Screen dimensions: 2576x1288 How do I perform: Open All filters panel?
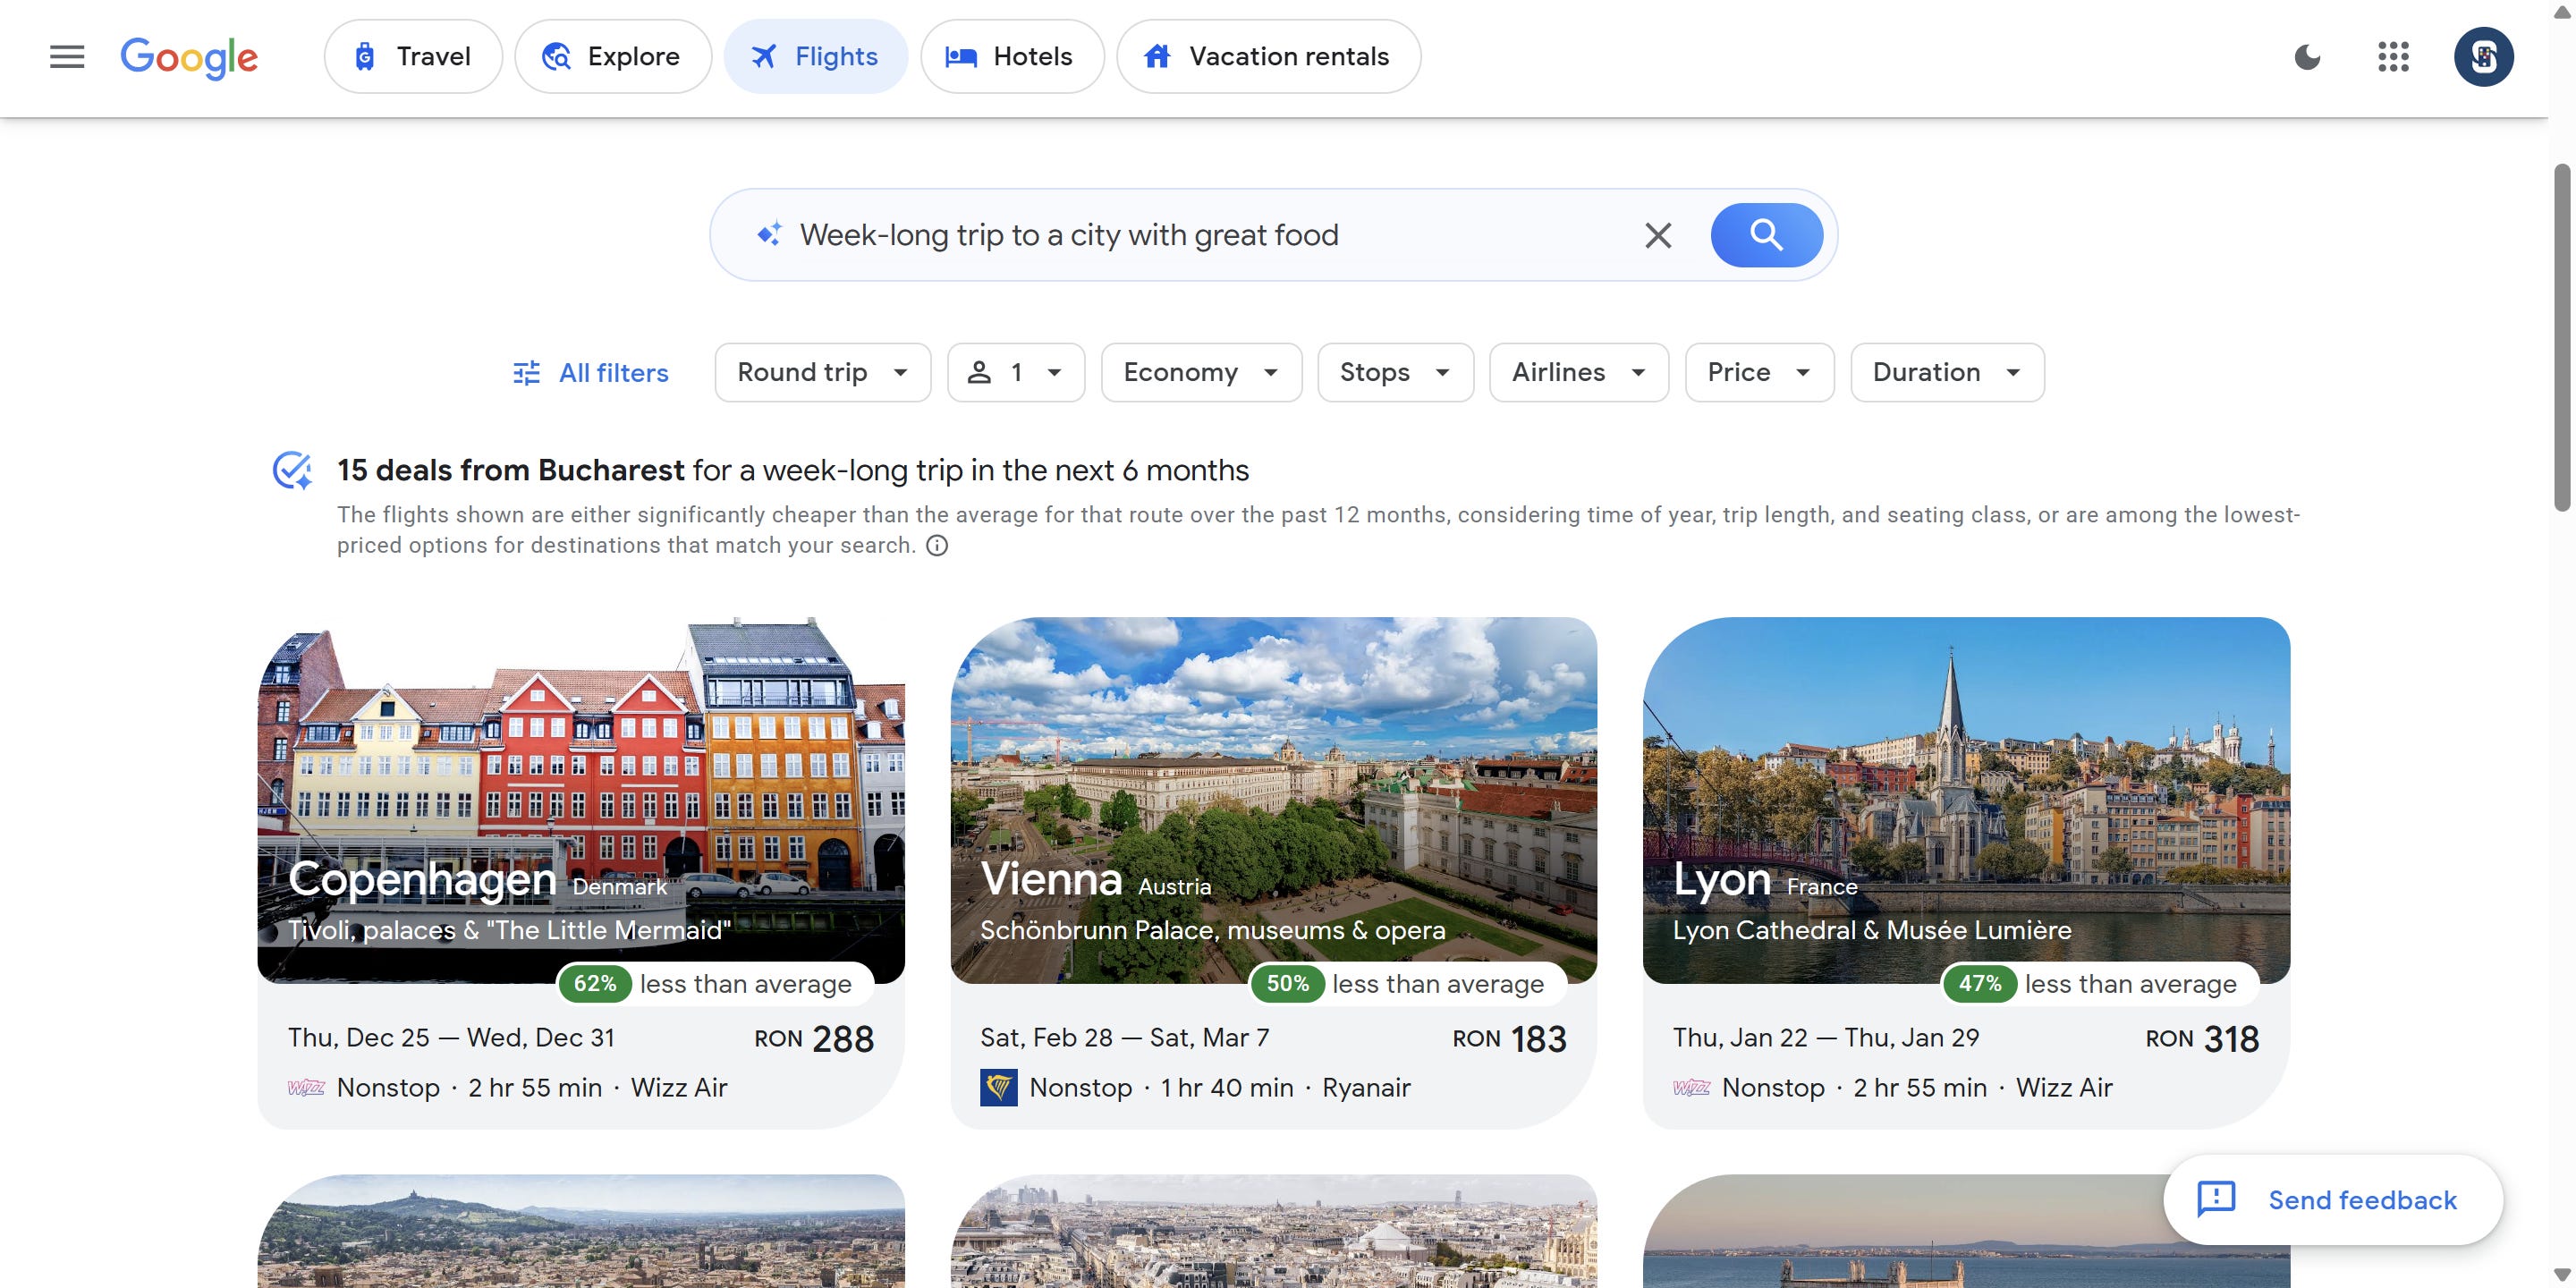coord(590,373)
